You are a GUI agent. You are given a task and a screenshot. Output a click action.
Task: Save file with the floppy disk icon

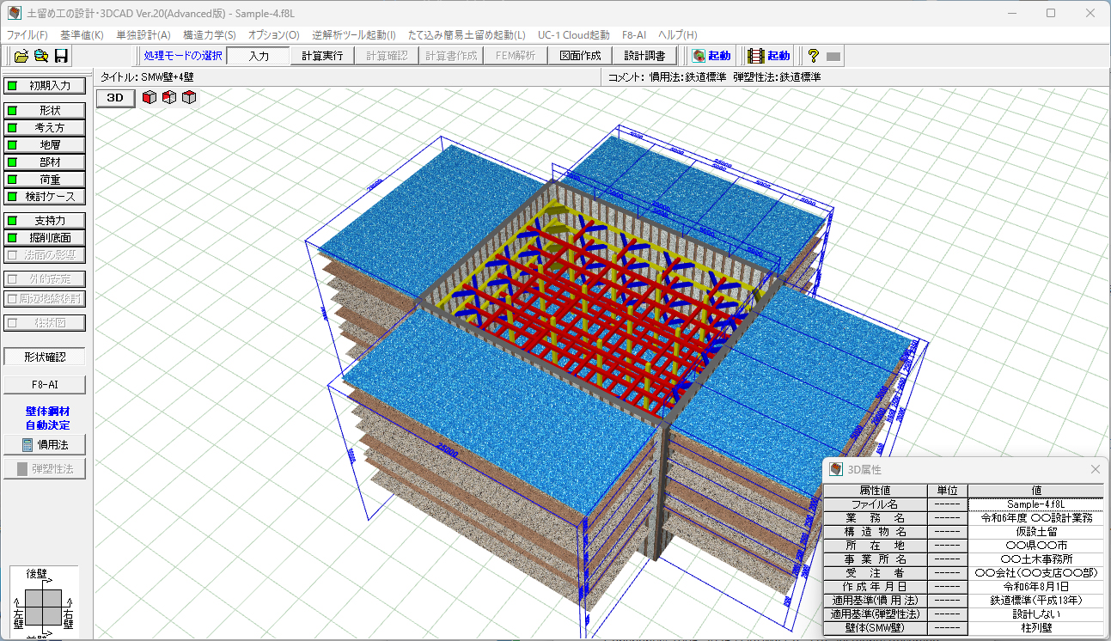61,56
